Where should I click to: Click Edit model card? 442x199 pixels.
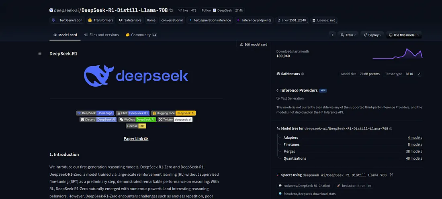point(253,45)
